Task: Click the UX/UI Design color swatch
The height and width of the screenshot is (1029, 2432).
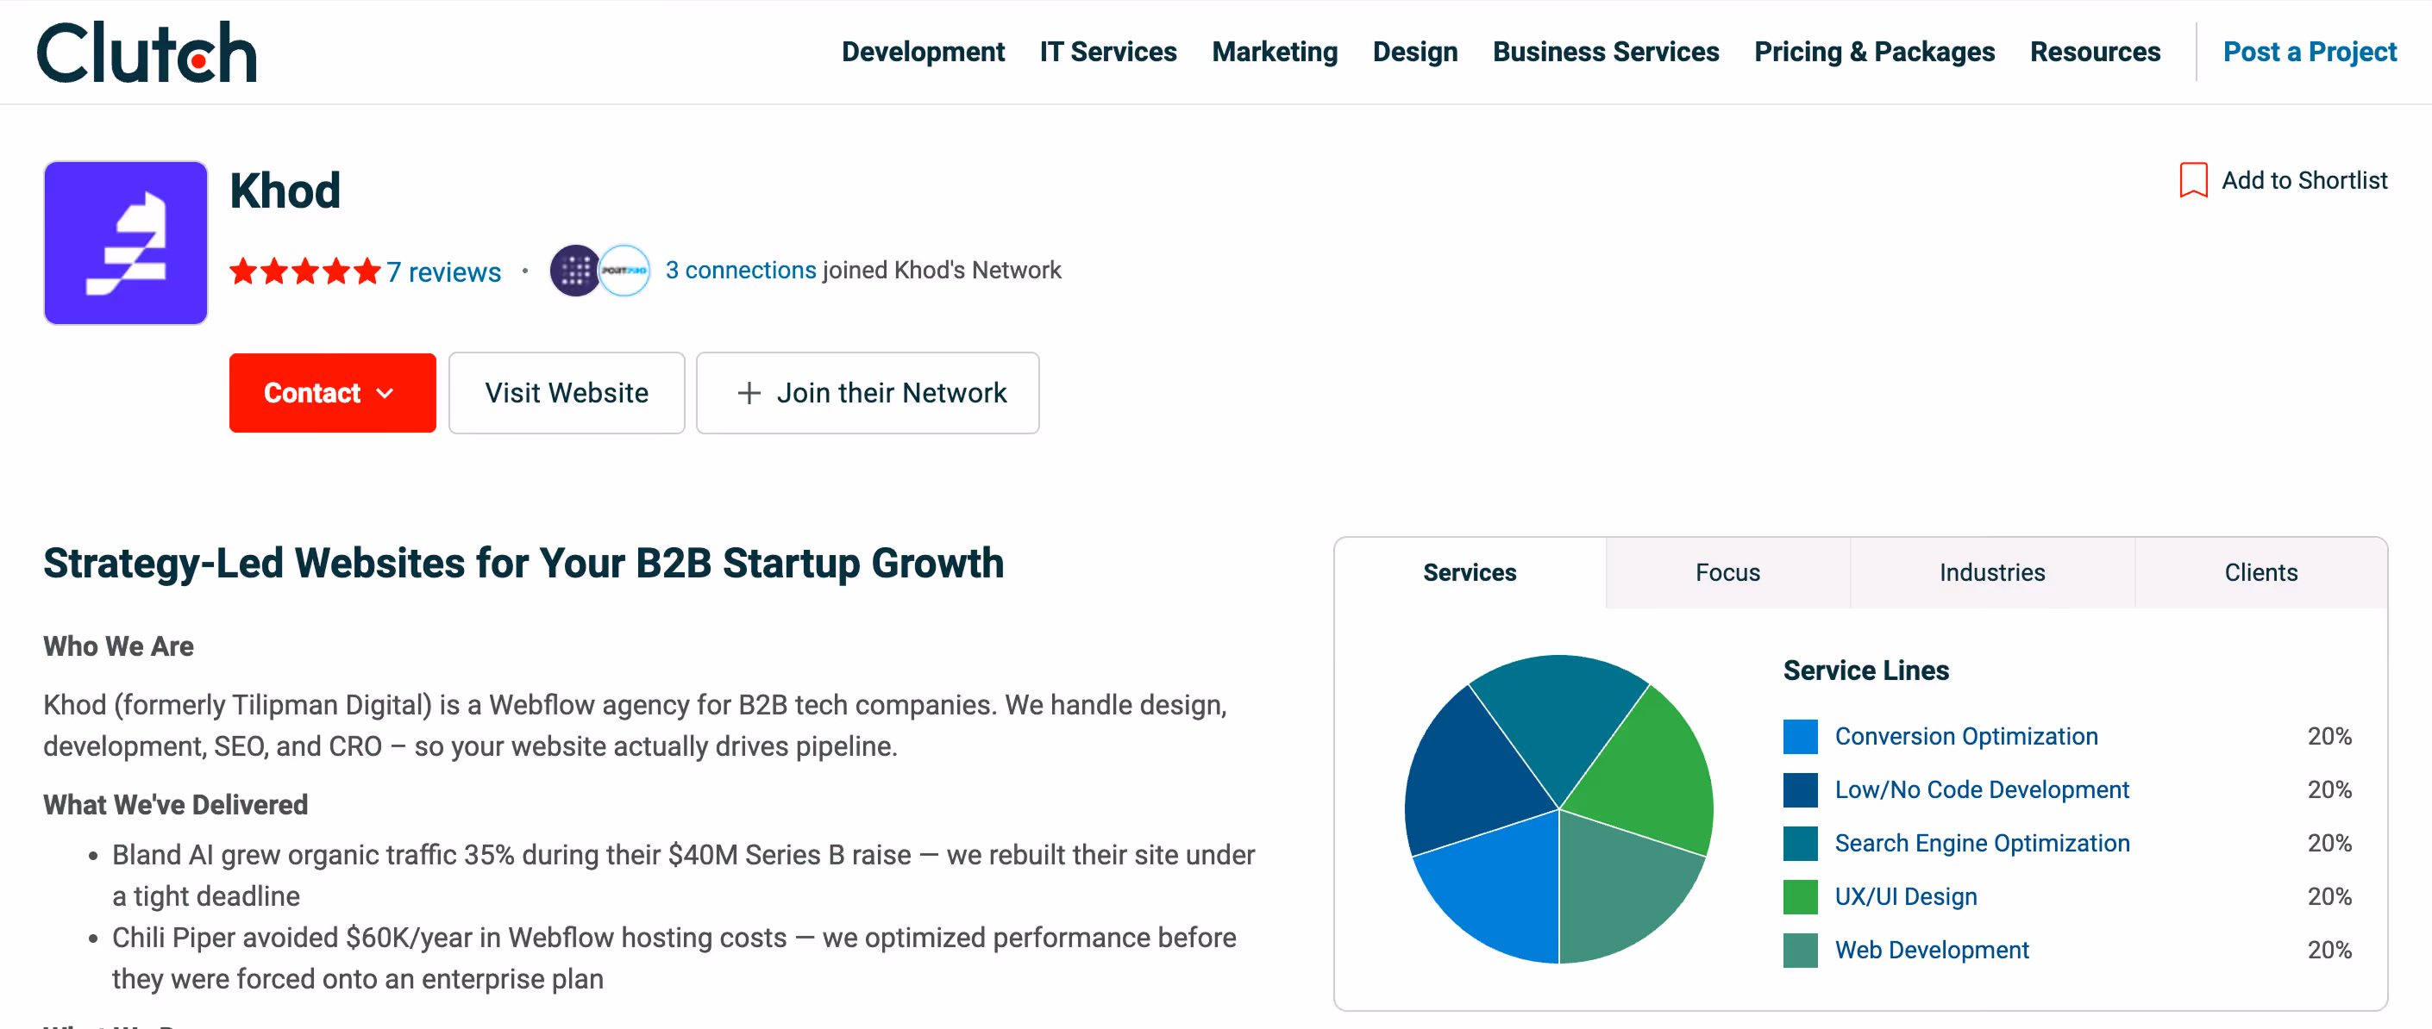Action: point(1801,897)
